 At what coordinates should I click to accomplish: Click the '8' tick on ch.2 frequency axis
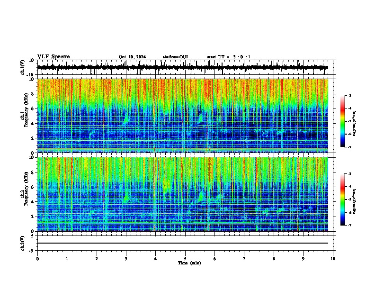pyautogui.click(x=33, y=172)
